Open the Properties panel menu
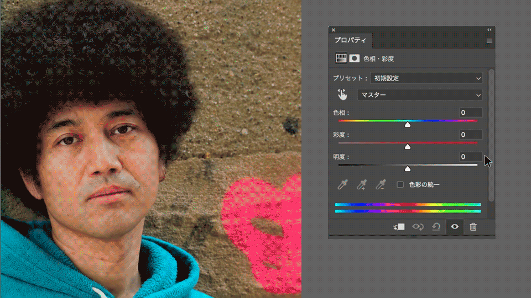The image size is (531, 298). pyautogui.click(x=490, y=41)
